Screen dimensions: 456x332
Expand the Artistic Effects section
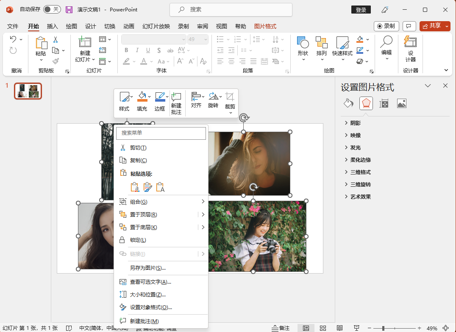point(361,197)
